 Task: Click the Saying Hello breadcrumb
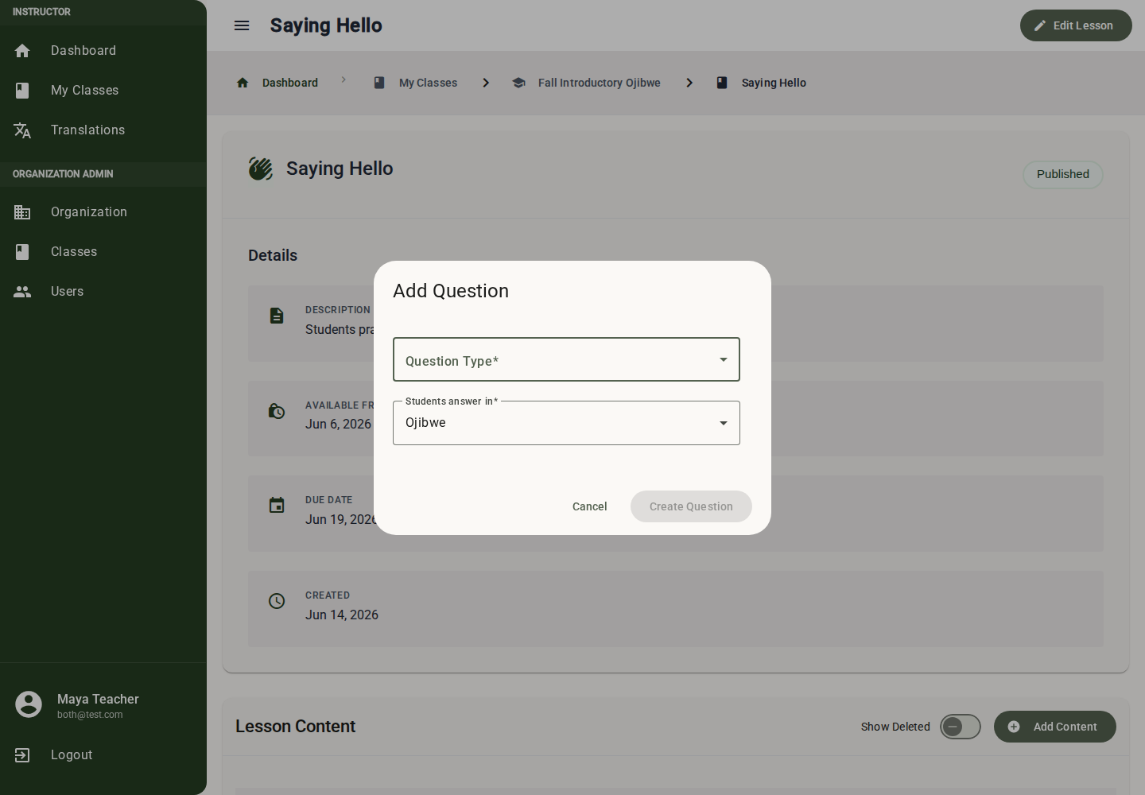(774, 83)
